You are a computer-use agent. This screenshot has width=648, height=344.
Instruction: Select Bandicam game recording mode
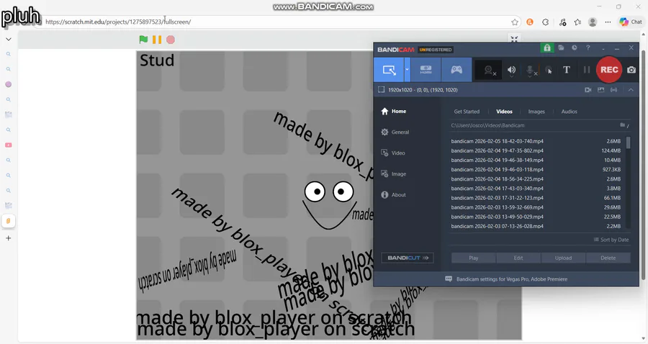(x=456, y=70)
